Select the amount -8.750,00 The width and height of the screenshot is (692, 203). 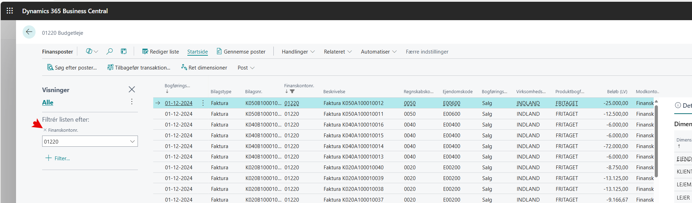617,167
